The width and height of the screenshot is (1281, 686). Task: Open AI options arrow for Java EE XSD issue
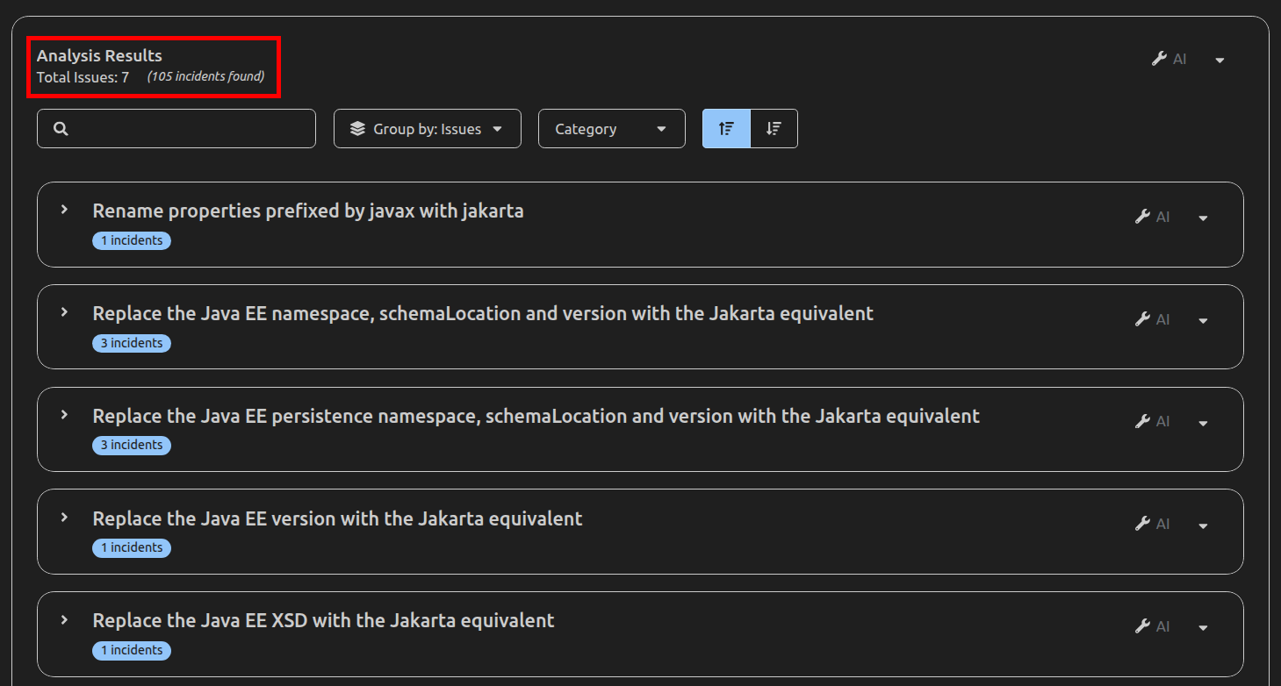pyautogui.click(x=1203, y=627)
